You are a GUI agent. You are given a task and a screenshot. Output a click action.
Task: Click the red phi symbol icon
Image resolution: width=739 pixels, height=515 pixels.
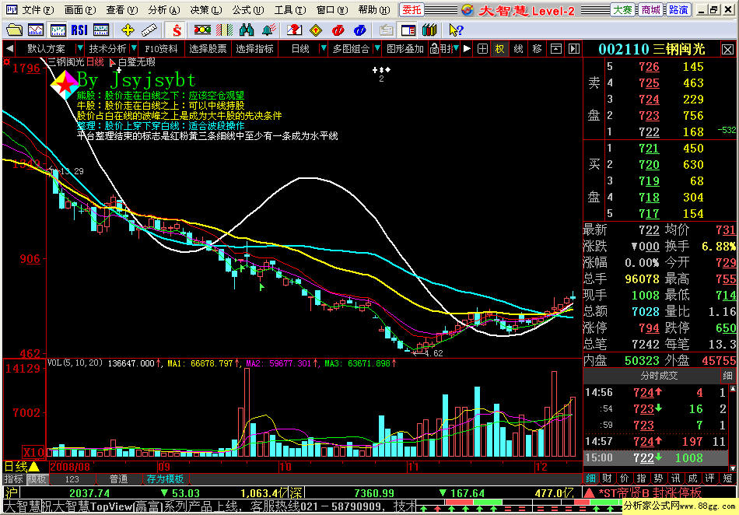338,30
